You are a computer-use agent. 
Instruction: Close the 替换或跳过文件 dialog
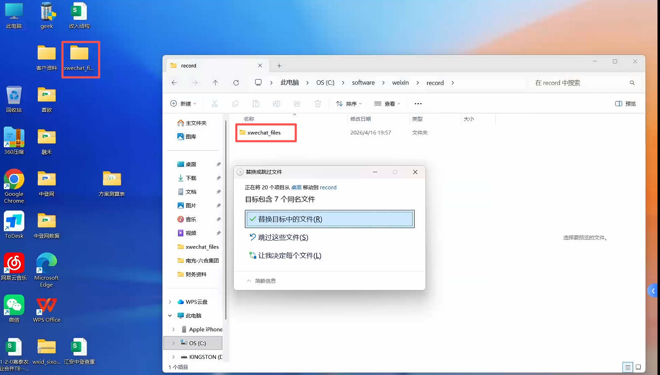[415, 172]
